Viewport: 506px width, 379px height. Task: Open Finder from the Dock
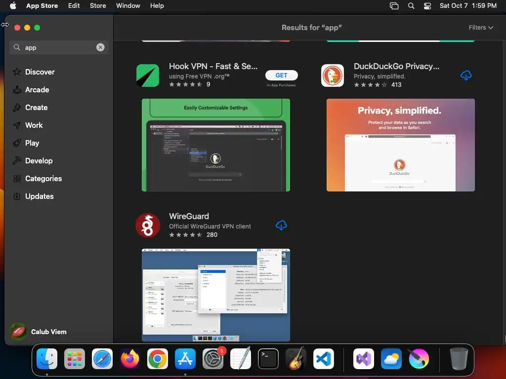coord(47,359)
